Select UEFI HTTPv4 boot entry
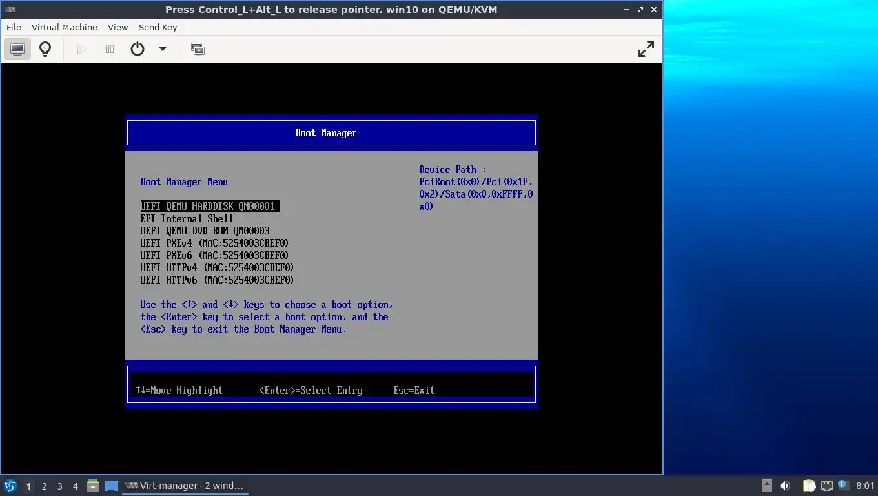Screen dimensions: 878x496 click(217, 267)
